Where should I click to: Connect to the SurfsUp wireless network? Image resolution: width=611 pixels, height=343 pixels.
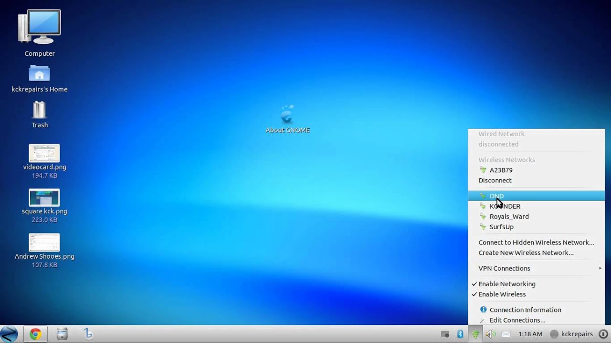click(x=537, y=227)
